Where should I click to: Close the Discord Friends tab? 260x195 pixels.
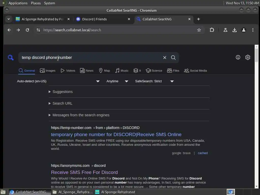(x=129, y=19)
